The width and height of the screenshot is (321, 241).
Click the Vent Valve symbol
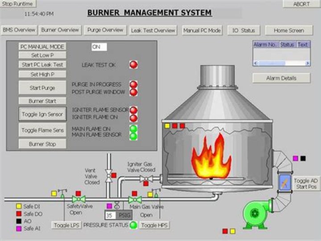pos(108,176)
